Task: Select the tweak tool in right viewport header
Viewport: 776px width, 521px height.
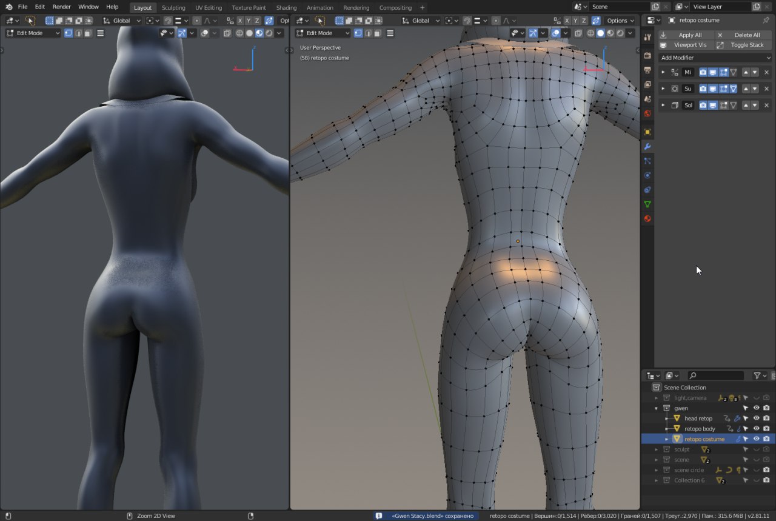Action: pos(319,21)
